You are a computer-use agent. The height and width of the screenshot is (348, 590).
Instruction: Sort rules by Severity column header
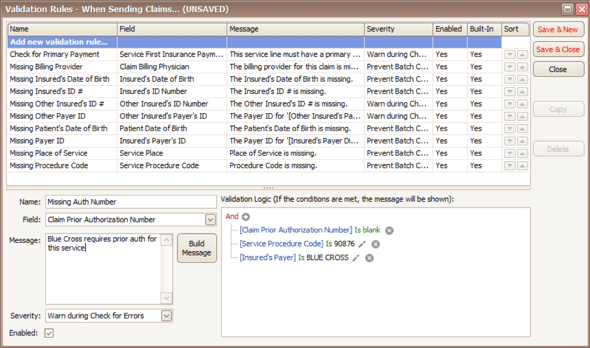[x=399, y=29]
